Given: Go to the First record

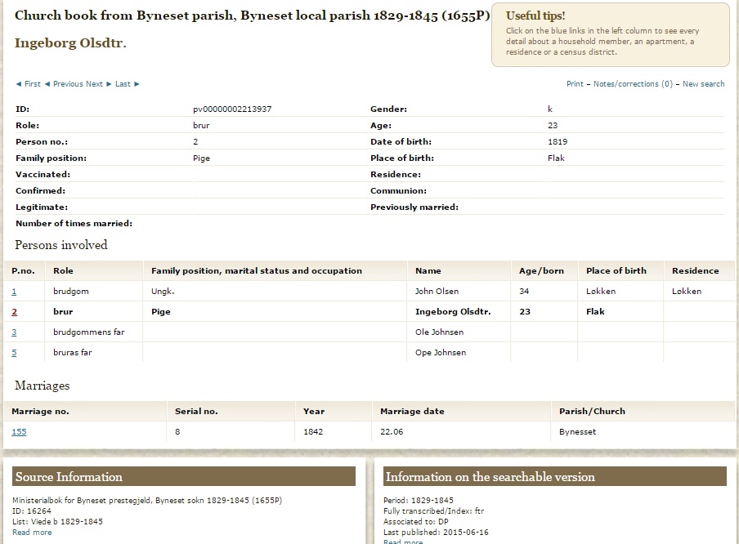Looking at the screenshot, I should pyautogui.click(x=33, y=84).
